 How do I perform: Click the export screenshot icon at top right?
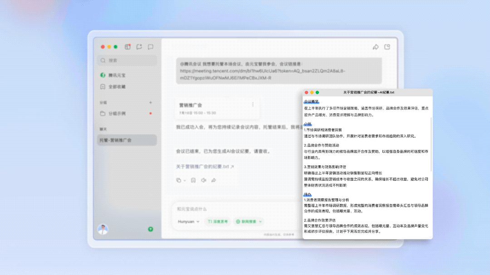387,47
